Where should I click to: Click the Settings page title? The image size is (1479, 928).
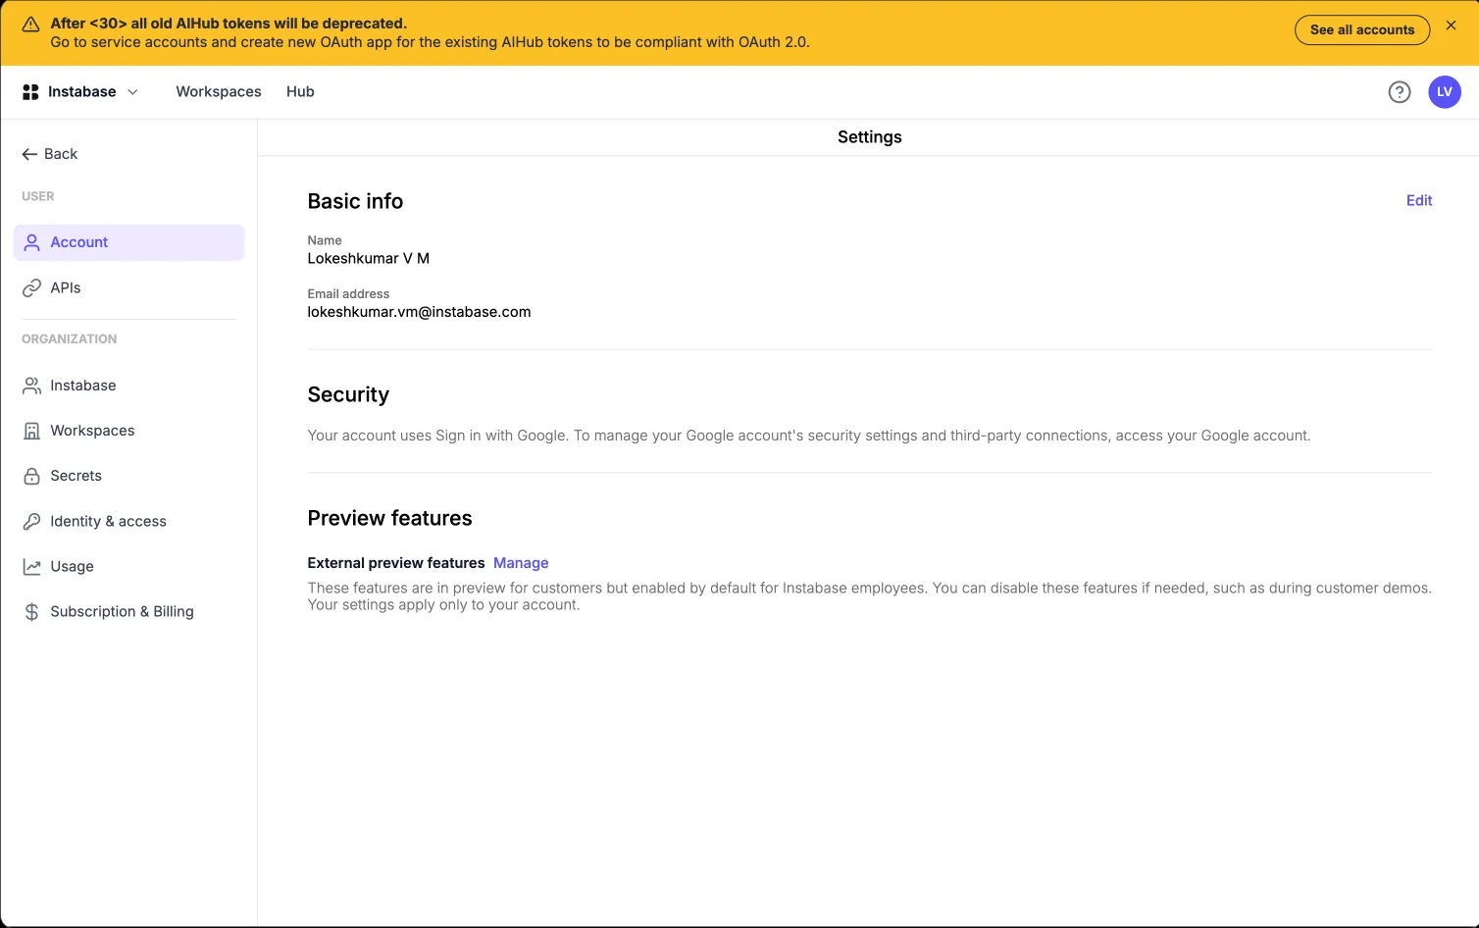coord(870,137)
